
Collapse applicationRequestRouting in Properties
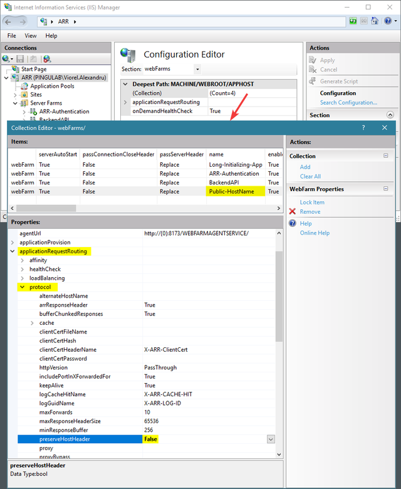(13, 251)
